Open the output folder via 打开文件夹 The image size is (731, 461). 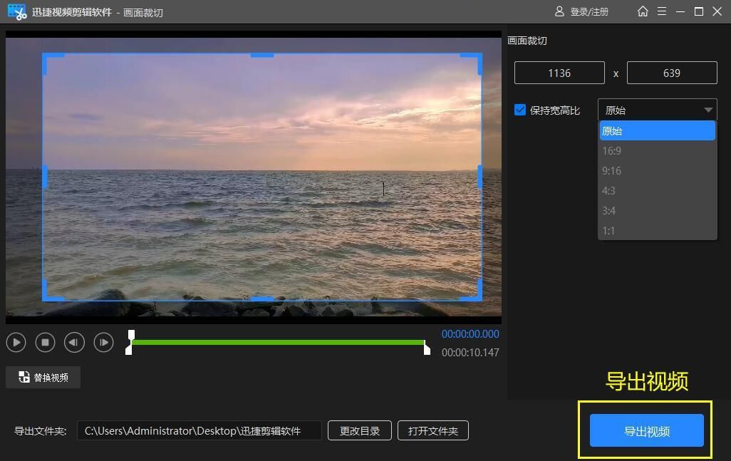433,430
